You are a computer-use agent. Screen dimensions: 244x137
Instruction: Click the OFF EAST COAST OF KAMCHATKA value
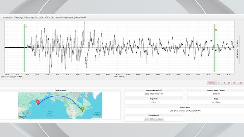click(x=185, y=111)
